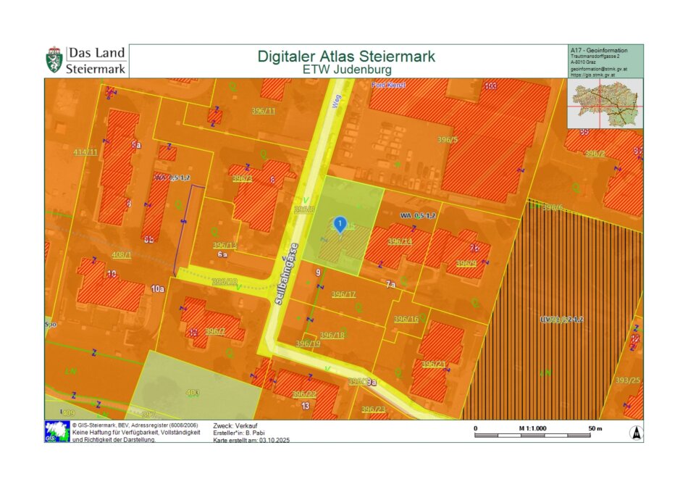This screenshot has width=688, height=487.
Task: Click the M 1:1.000 scale text
Action: click(533, 428)
